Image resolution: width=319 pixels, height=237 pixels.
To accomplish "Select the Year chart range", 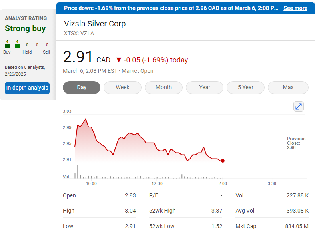I will (205, 87).
